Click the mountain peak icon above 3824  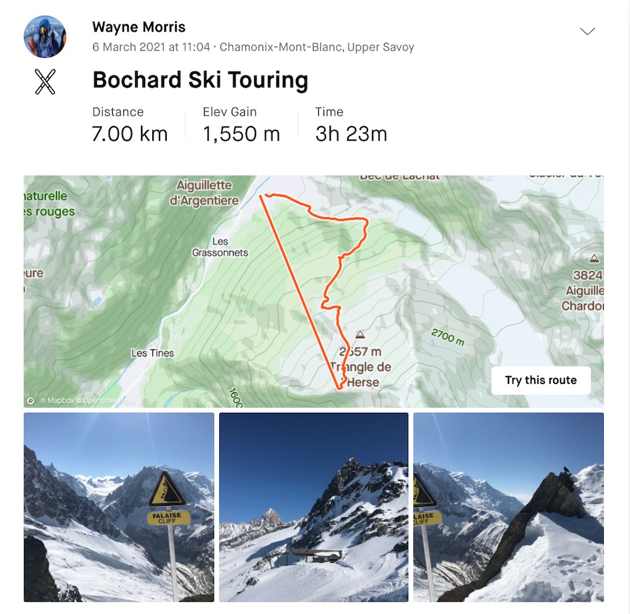pos(595,258)
